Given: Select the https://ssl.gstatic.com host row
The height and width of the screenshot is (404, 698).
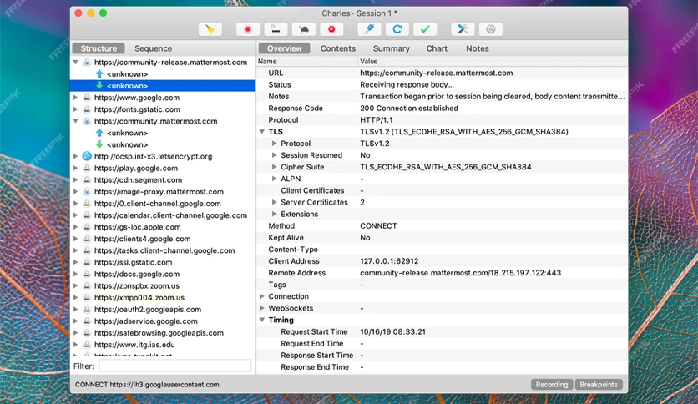Looking at the screenshot, I should click(163, 262).
